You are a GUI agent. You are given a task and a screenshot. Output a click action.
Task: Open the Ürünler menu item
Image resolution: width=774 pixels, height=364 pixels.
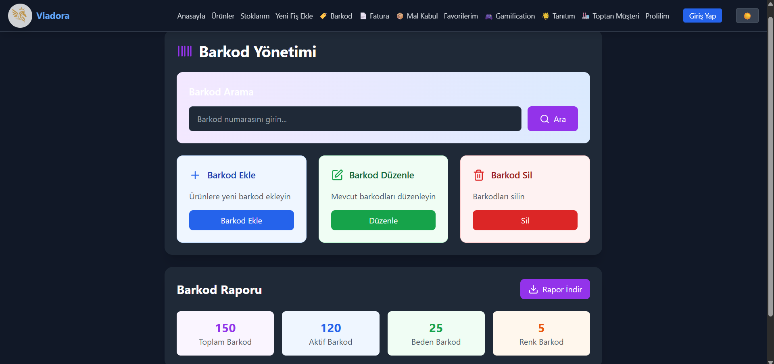223,16
